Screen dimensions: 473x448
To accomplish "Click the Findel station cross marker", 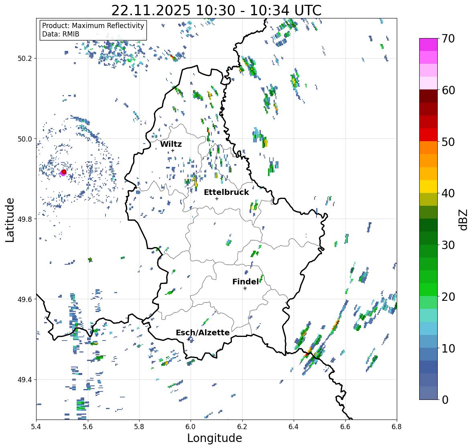I will pos(245,288).
